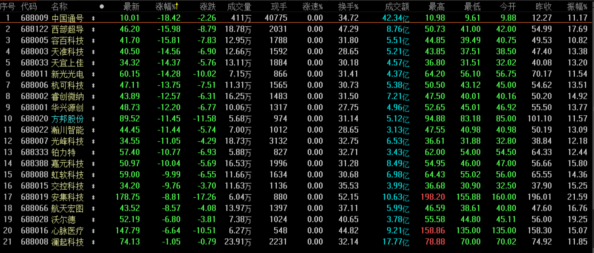594x253 pixels.
Task: Click the turnover rate 52.15
Action: click(349, 197)
